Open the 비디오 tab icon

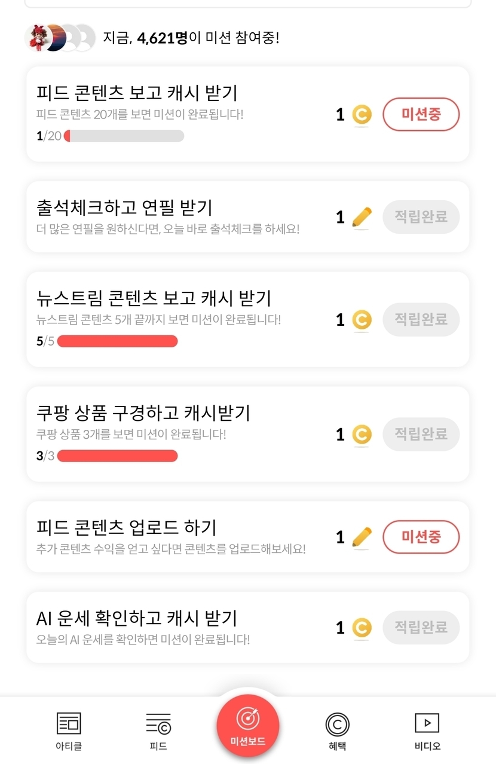(x=427, y=723)
